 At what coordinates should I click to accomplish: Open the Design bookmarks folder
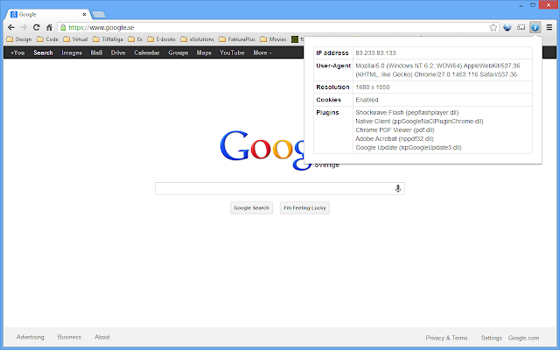pyautogui.click(x=19, y=39)
